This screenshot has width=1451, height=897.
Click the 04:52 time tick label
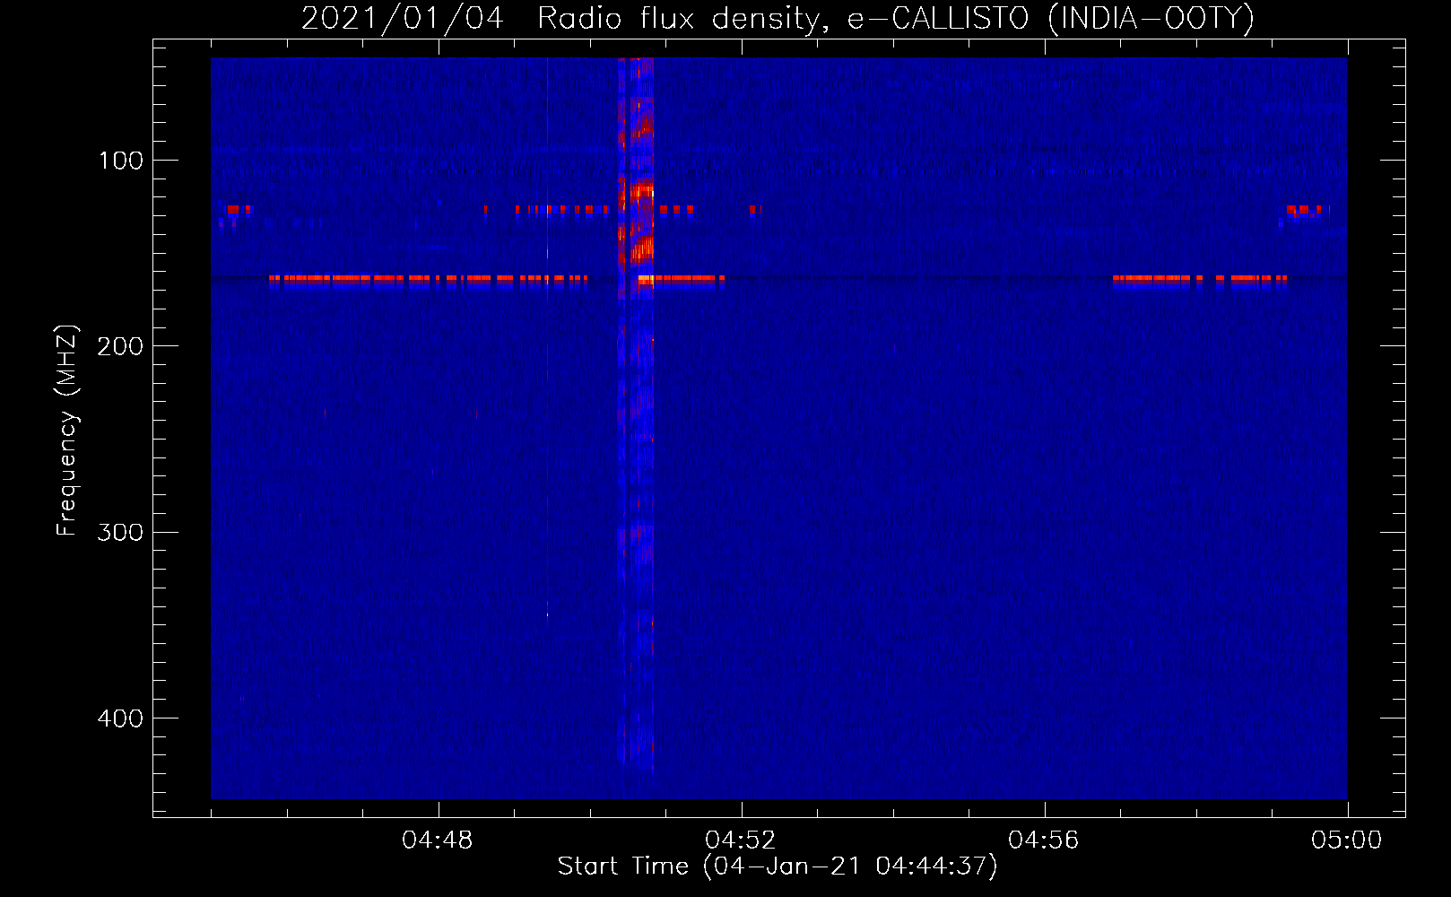741,840
